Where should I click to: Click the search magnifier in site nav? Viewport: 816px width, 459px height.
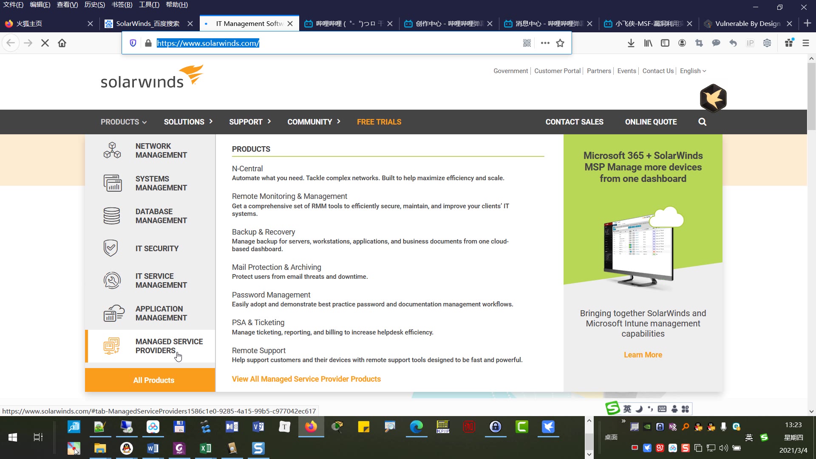pyautogui.click(x=703, y=122)
